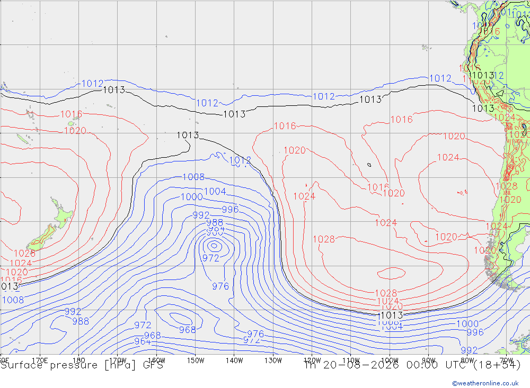Screen dimensions: 530x388
Task: Select the 180 longitude axis label
Action: 78,360
